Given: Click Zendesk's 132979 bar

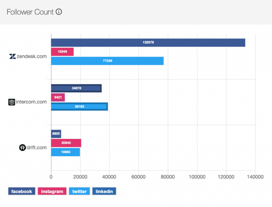Looking at the screenshot, I should (148, 43).
